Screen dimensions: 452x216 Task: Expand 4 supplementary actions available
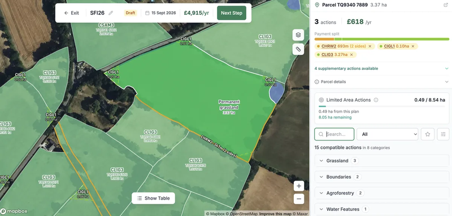(381, 68)
